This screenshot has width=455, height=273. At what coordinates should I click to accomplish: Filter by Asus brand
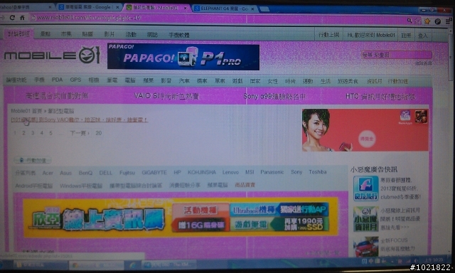(65, 173)
